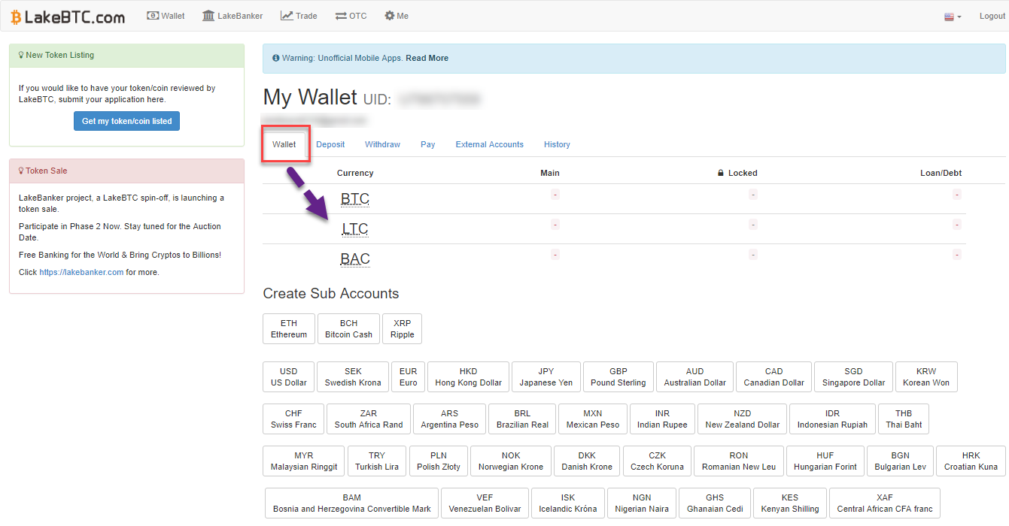Create an IDR Indonesian Rupiah sub account
Screen dimensions: 1009x526
833,419
